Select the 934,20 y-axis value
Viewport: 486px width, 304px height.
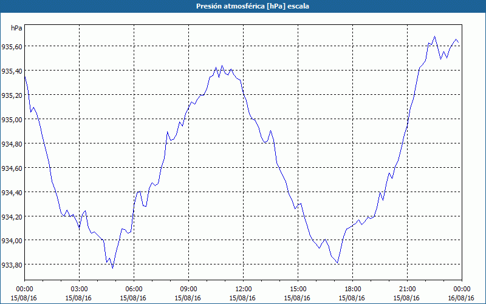[12, 217]
